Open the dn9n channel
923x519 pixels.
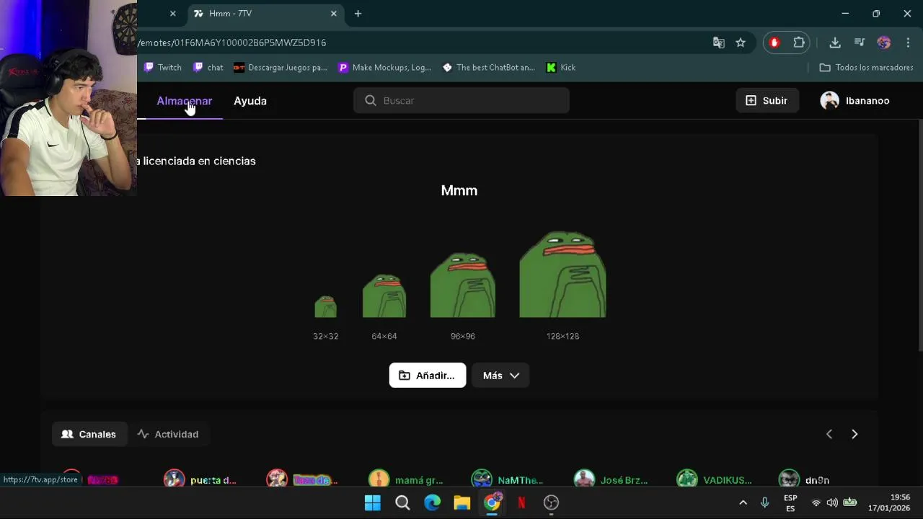pyautogui.click(x=804, y=479)
